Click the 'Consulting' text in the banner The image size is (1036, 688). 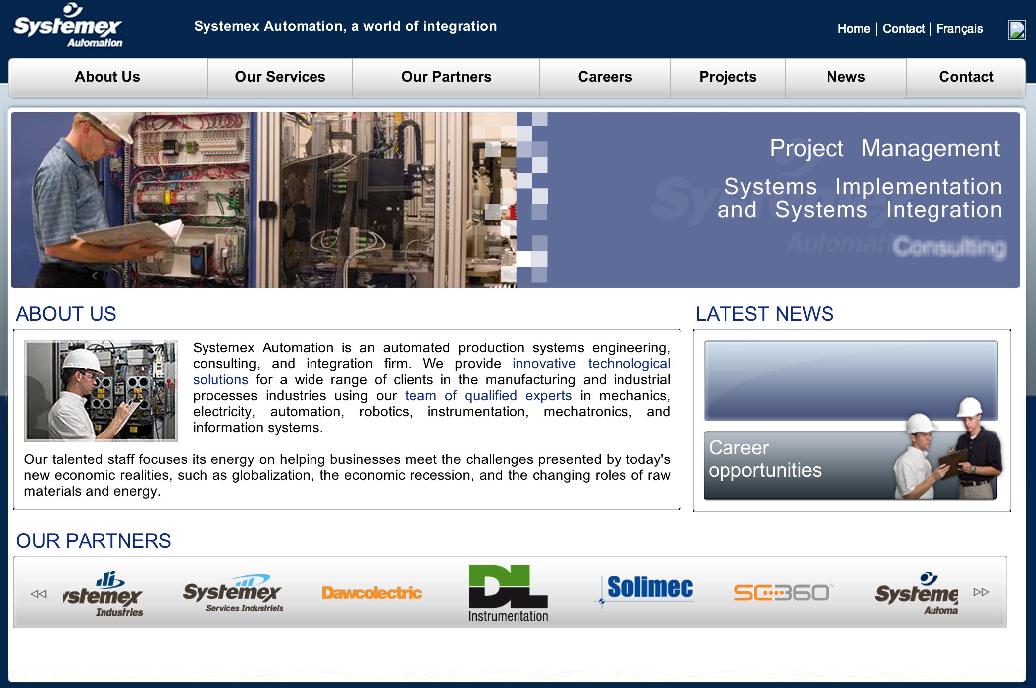point(949,247)
